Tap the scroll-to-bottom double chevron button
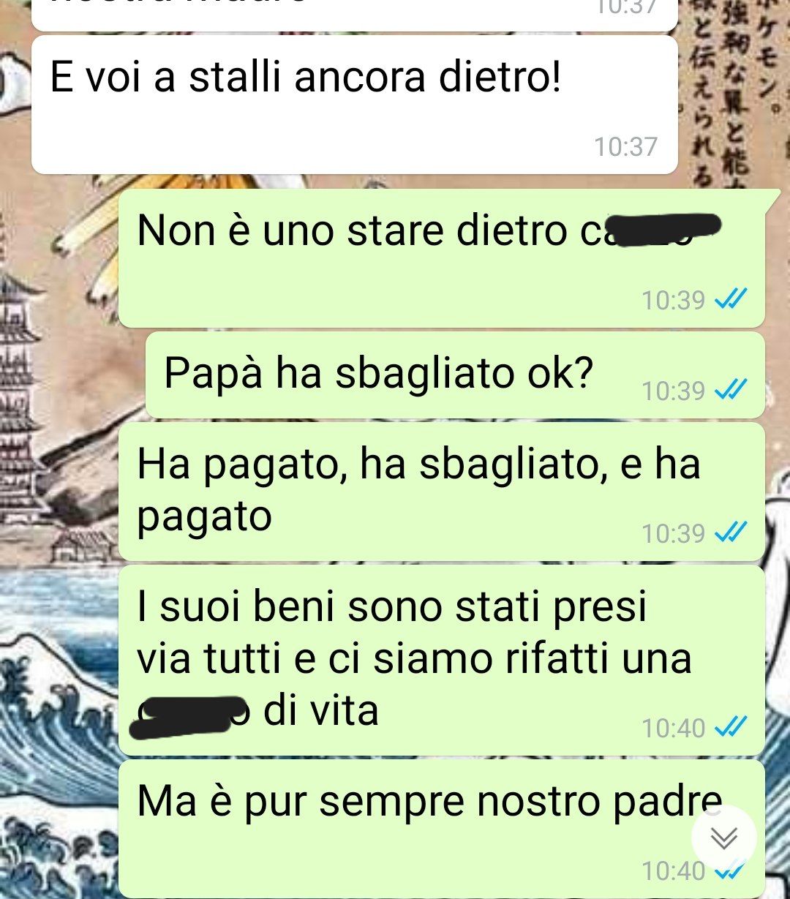This screenshot has height=899, width=790. coord(724,838)
